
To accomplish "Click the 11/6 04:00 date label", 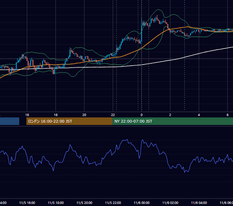I will coord(199,203).
